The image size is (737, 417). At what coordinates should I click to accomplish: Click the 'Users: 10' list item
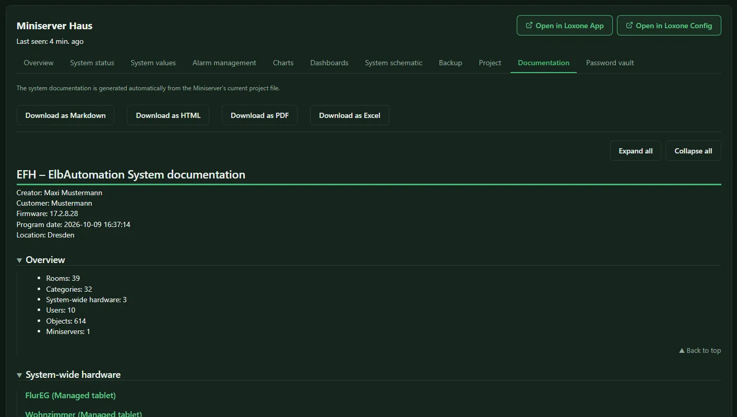[x=61, y=310]
